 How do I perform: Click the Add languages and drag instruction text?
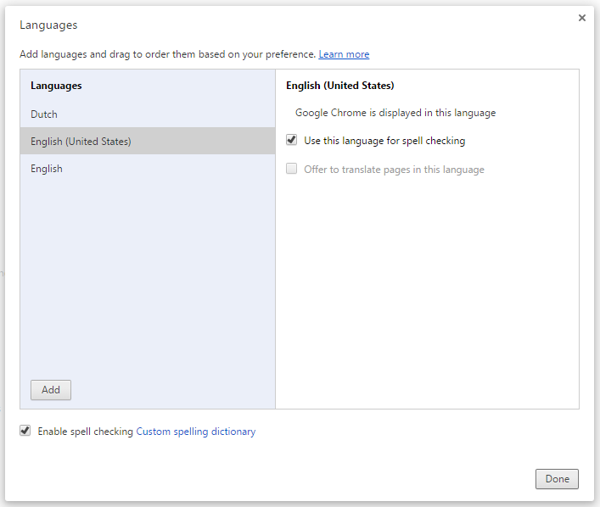(x=167, y=54)
